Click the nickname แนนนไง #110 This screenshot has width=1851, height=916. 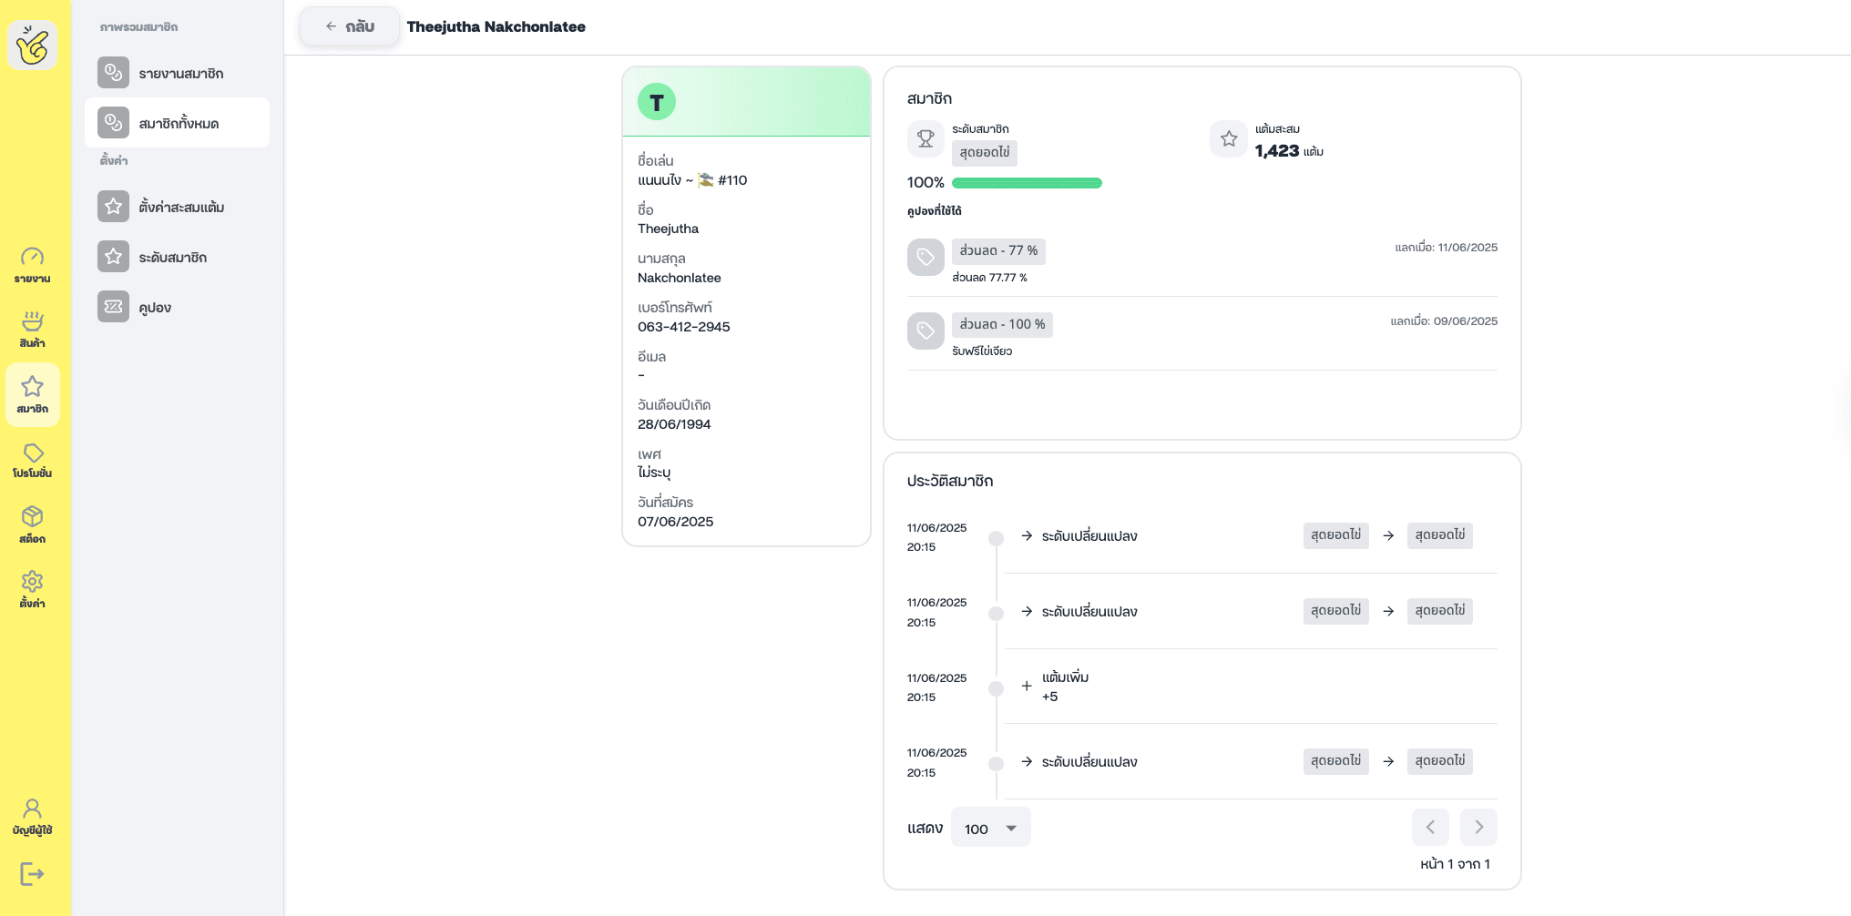[692, 180]
